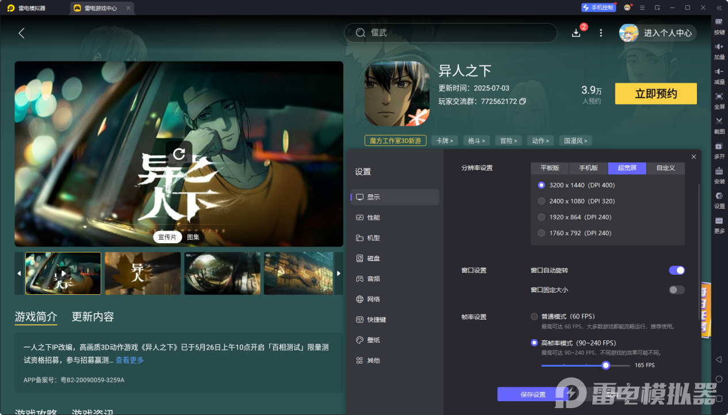
Task: Select 1760 x 792 (DPI 240) resolution
Action: [x=574, y=233]
